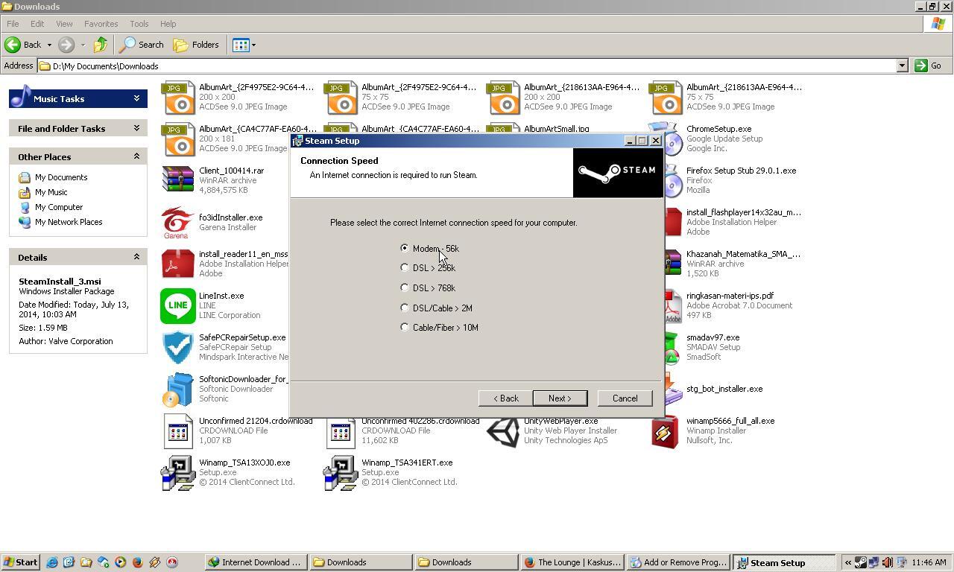Select Unconfirmed 402286.crdownload file icon
Screen dimensions: 954x572
pyautogui.click(x=341, y=430)
